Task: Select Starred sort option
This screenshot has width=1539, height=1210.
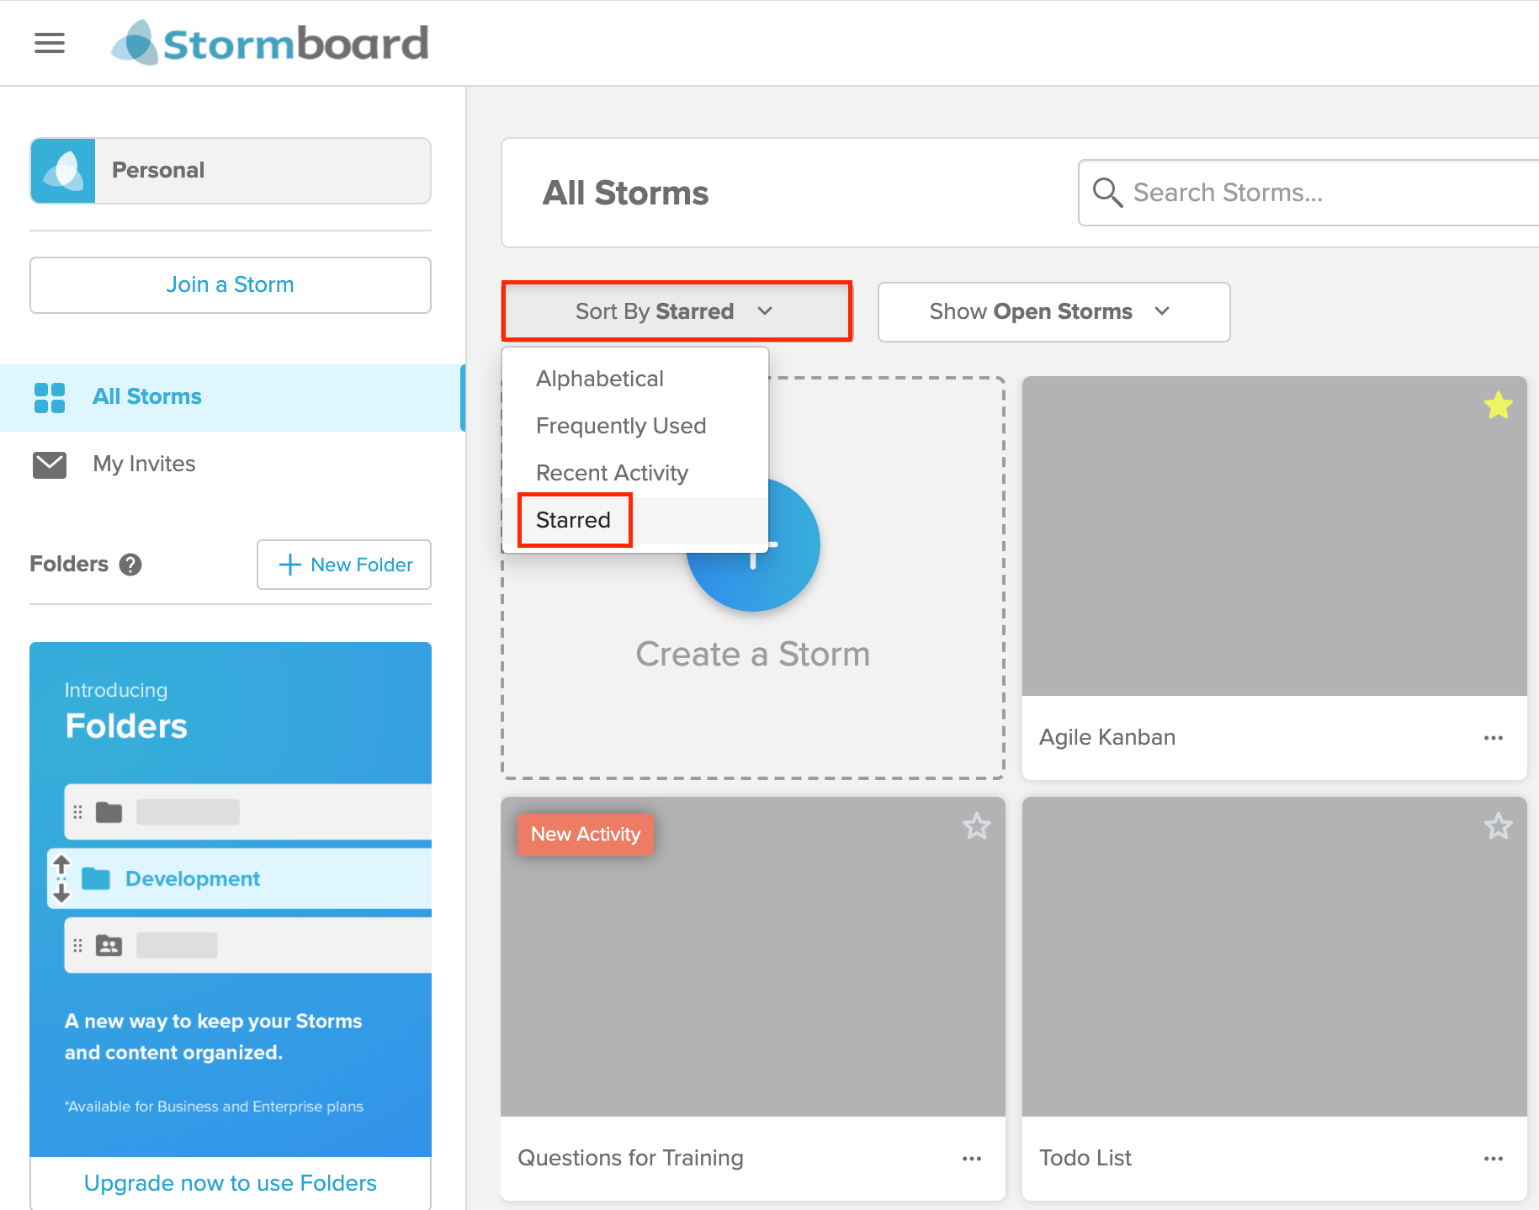Action: coord(635,520)
